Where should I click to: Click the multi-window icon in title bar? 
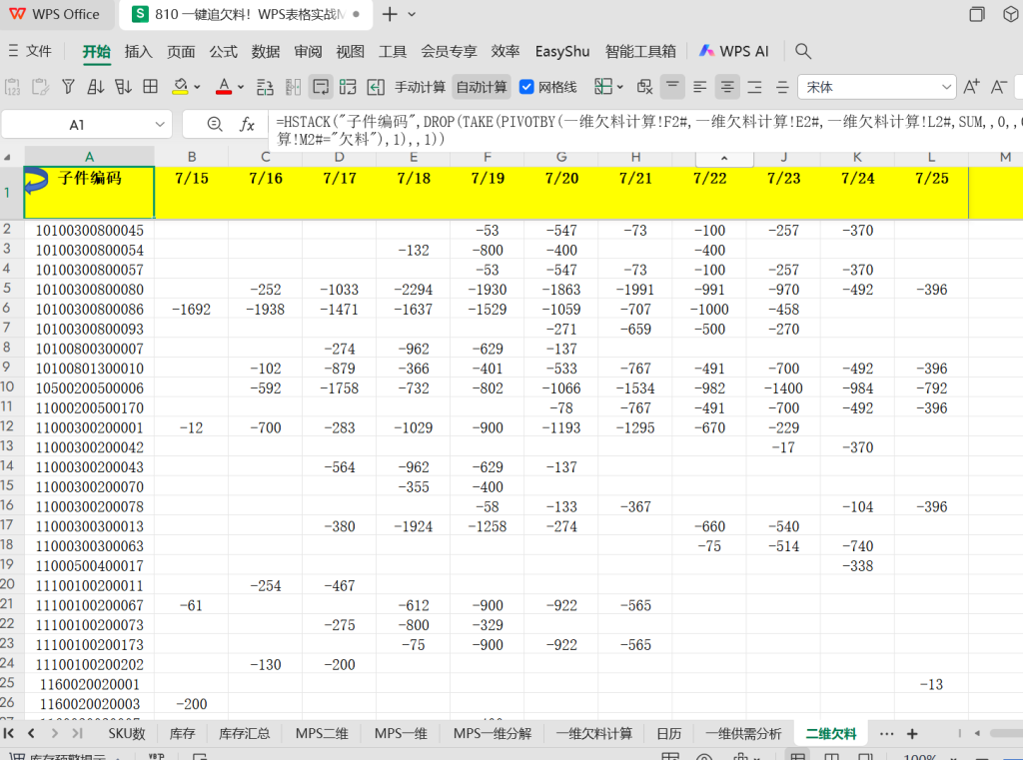point(976,14)
